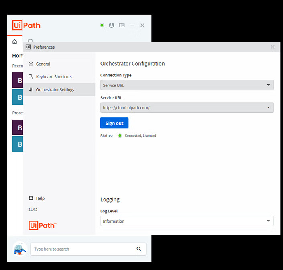Click the Connected, Licensed status text
The image size is (283, 270).
(140, 136)
